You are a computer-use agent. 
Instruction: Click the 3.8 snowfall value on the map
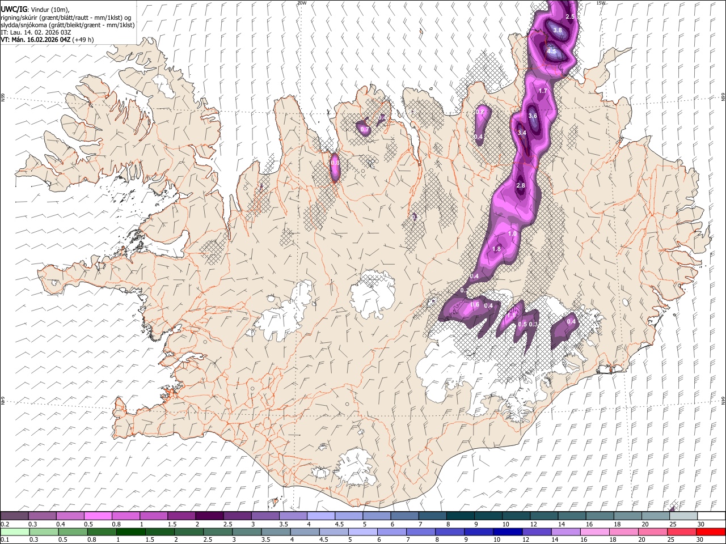pyautogui.click(x=557, y=30)
